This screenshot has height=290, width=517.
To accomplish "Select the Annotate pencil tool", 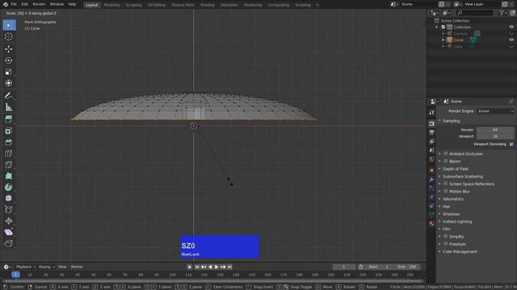I will pyautogui.click(x=9, y=96).
